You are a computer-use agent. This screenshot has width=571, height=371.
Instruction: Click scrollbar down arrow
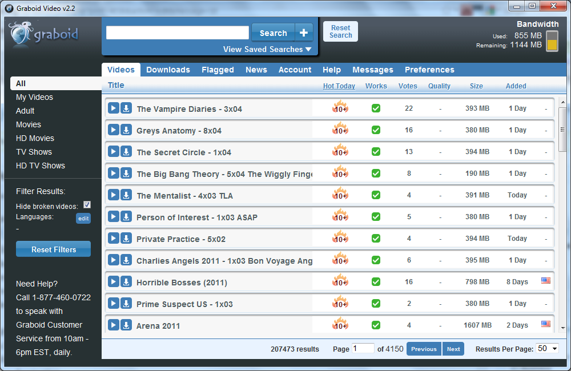pos(563,328)
